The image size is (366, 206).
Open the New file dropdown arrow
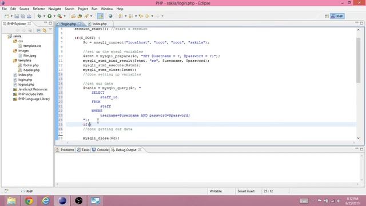click(11, 16)
